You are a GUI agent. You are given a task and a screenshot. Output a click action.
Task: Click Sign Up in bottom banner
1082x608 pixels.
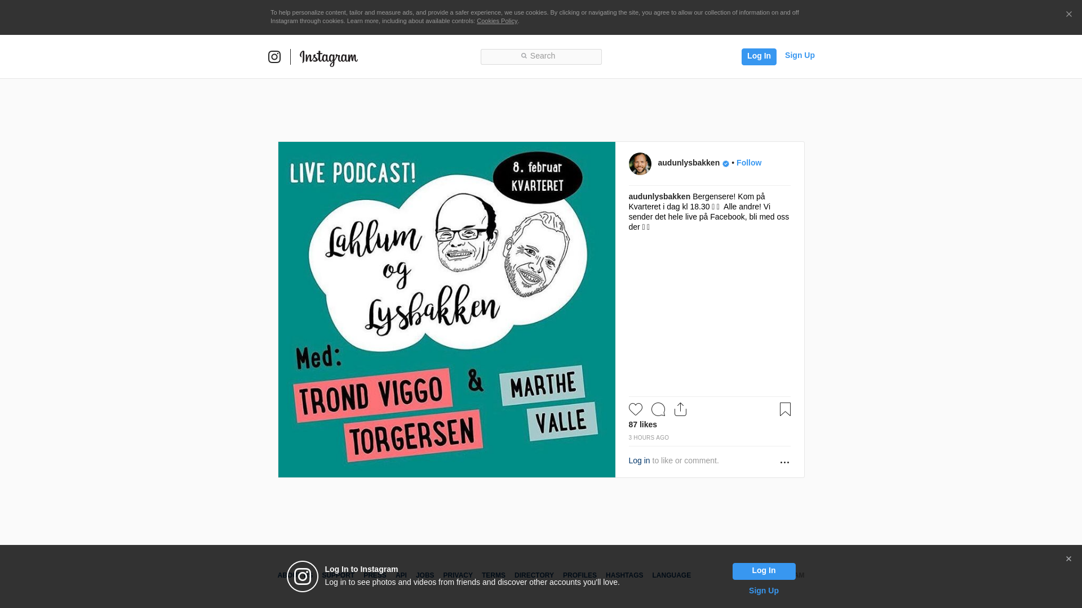[764, 591]
